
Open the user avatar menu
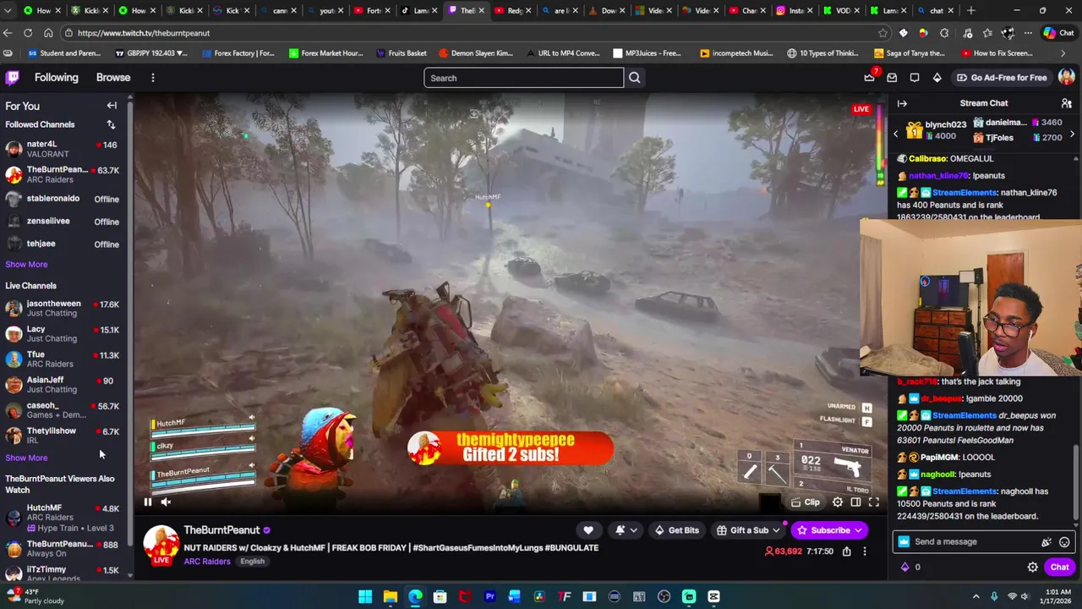click(1066, 78)
